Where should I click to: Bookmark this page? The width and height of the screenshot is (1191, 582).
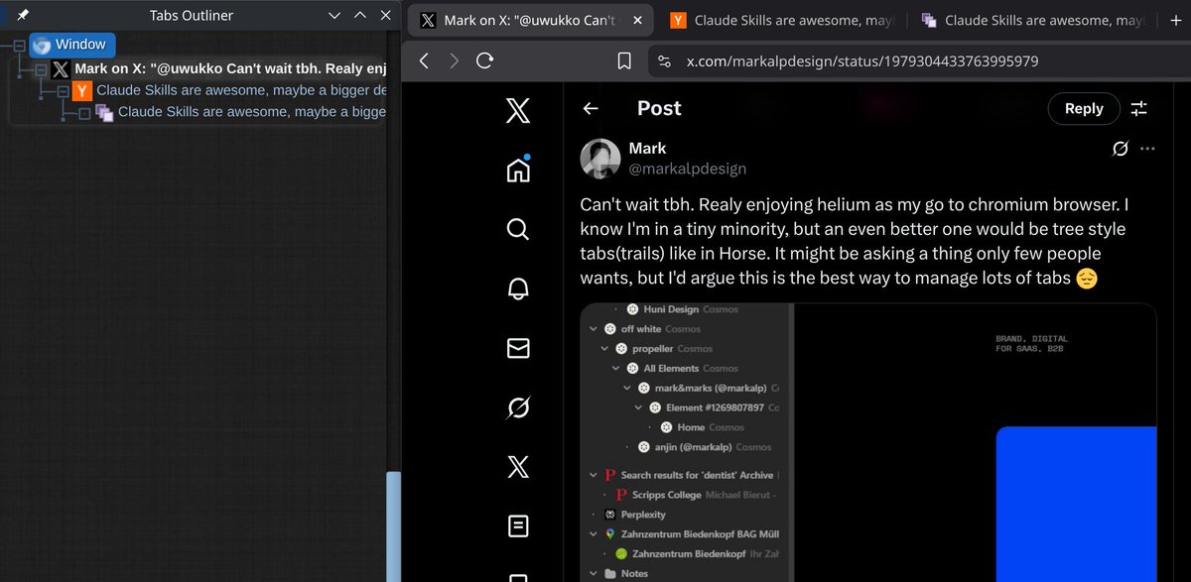point(624,61)
